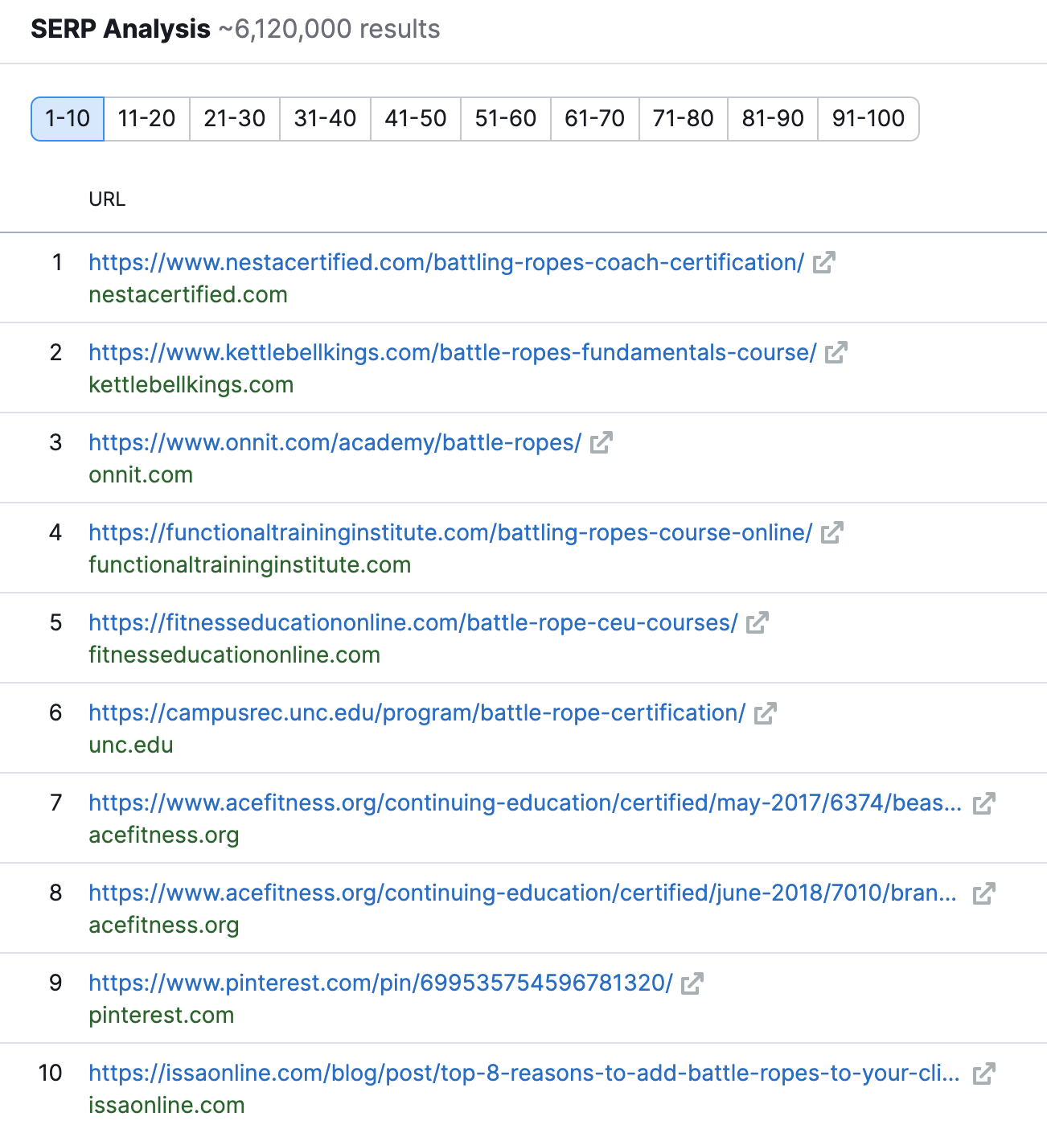
Task: Switch to the 11-20 results tab
Action: click(x=147, y=119)
